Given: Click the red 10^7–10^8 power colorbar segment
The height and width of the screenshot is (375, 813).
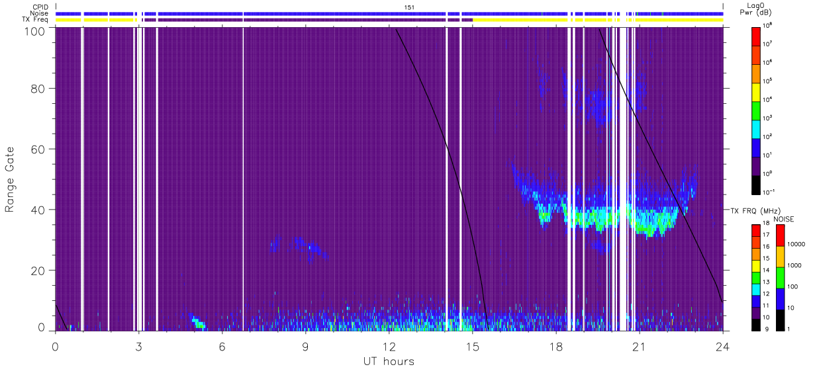Looking at the screenshot, I should 756,36.
